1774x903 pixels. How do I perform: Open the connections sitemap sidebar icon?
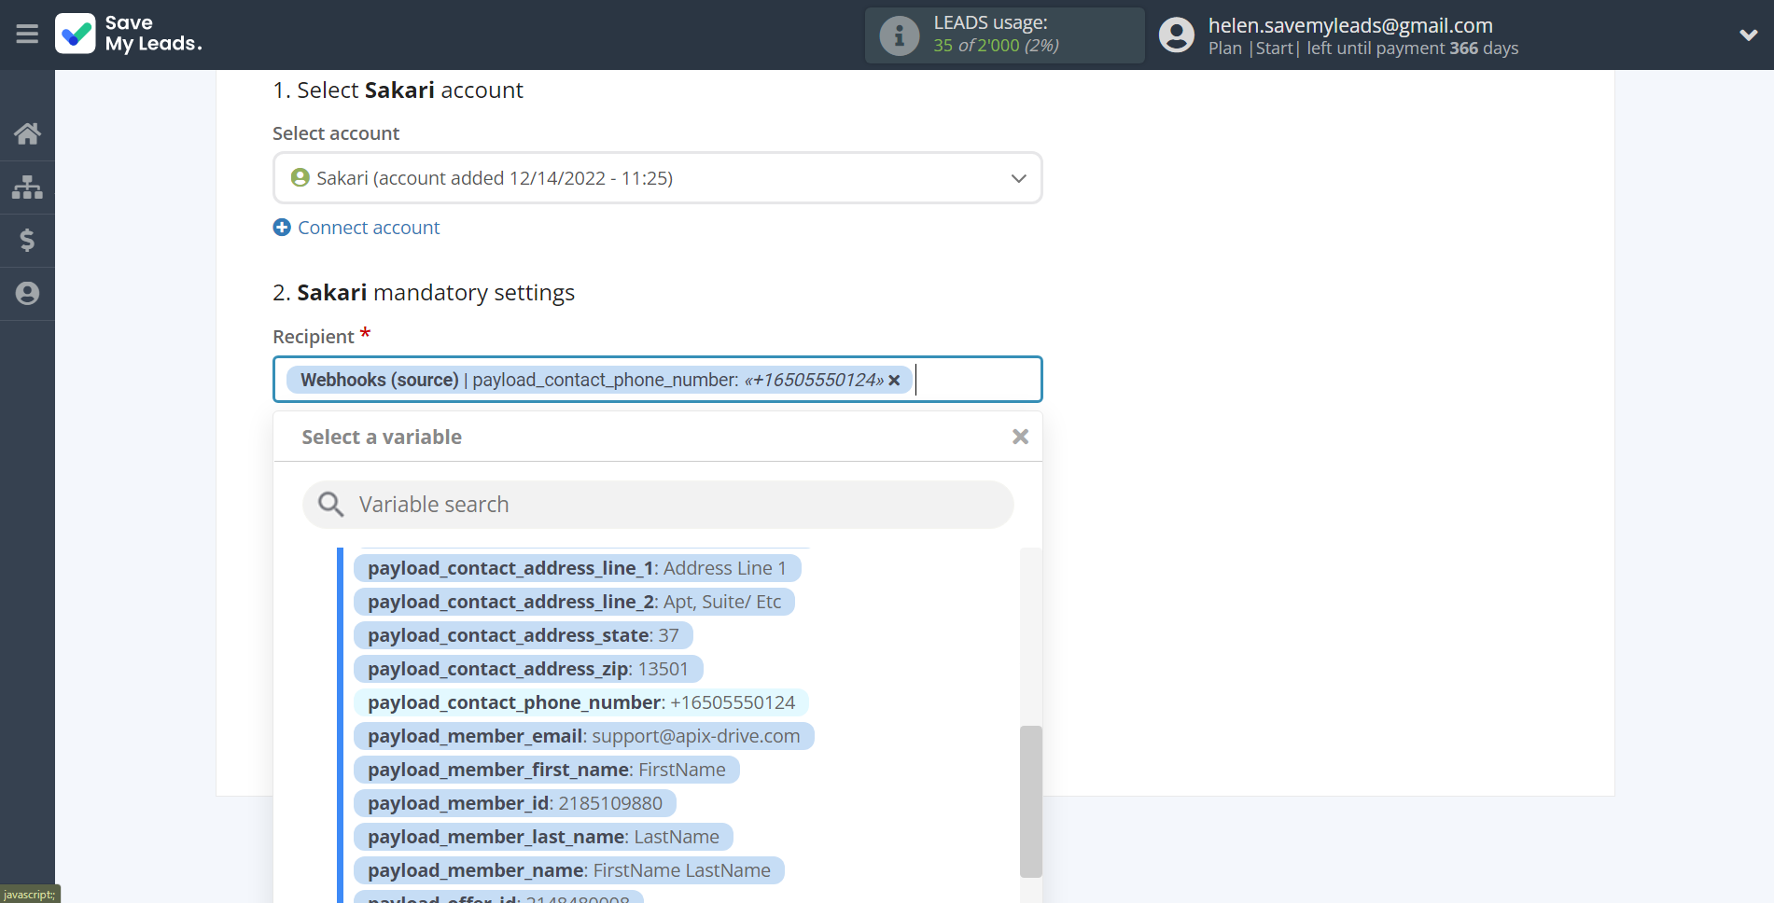(x=27, y=188)
